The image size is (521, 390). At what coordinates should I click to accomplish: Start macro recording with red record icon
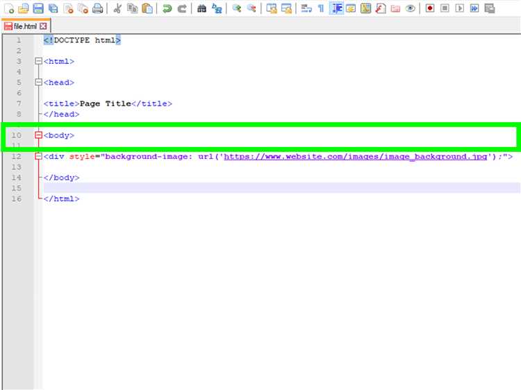pyautogui.click(x=430, y=9)
